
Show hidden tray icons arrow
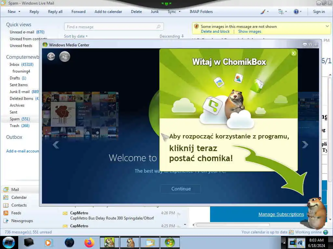pyautogui.click(x=284, y=243)
